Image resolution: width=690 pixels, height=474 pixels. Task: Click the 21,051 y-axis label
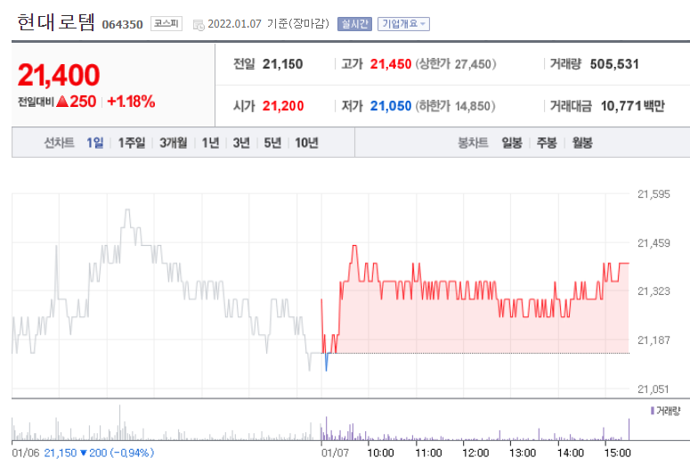653,389
